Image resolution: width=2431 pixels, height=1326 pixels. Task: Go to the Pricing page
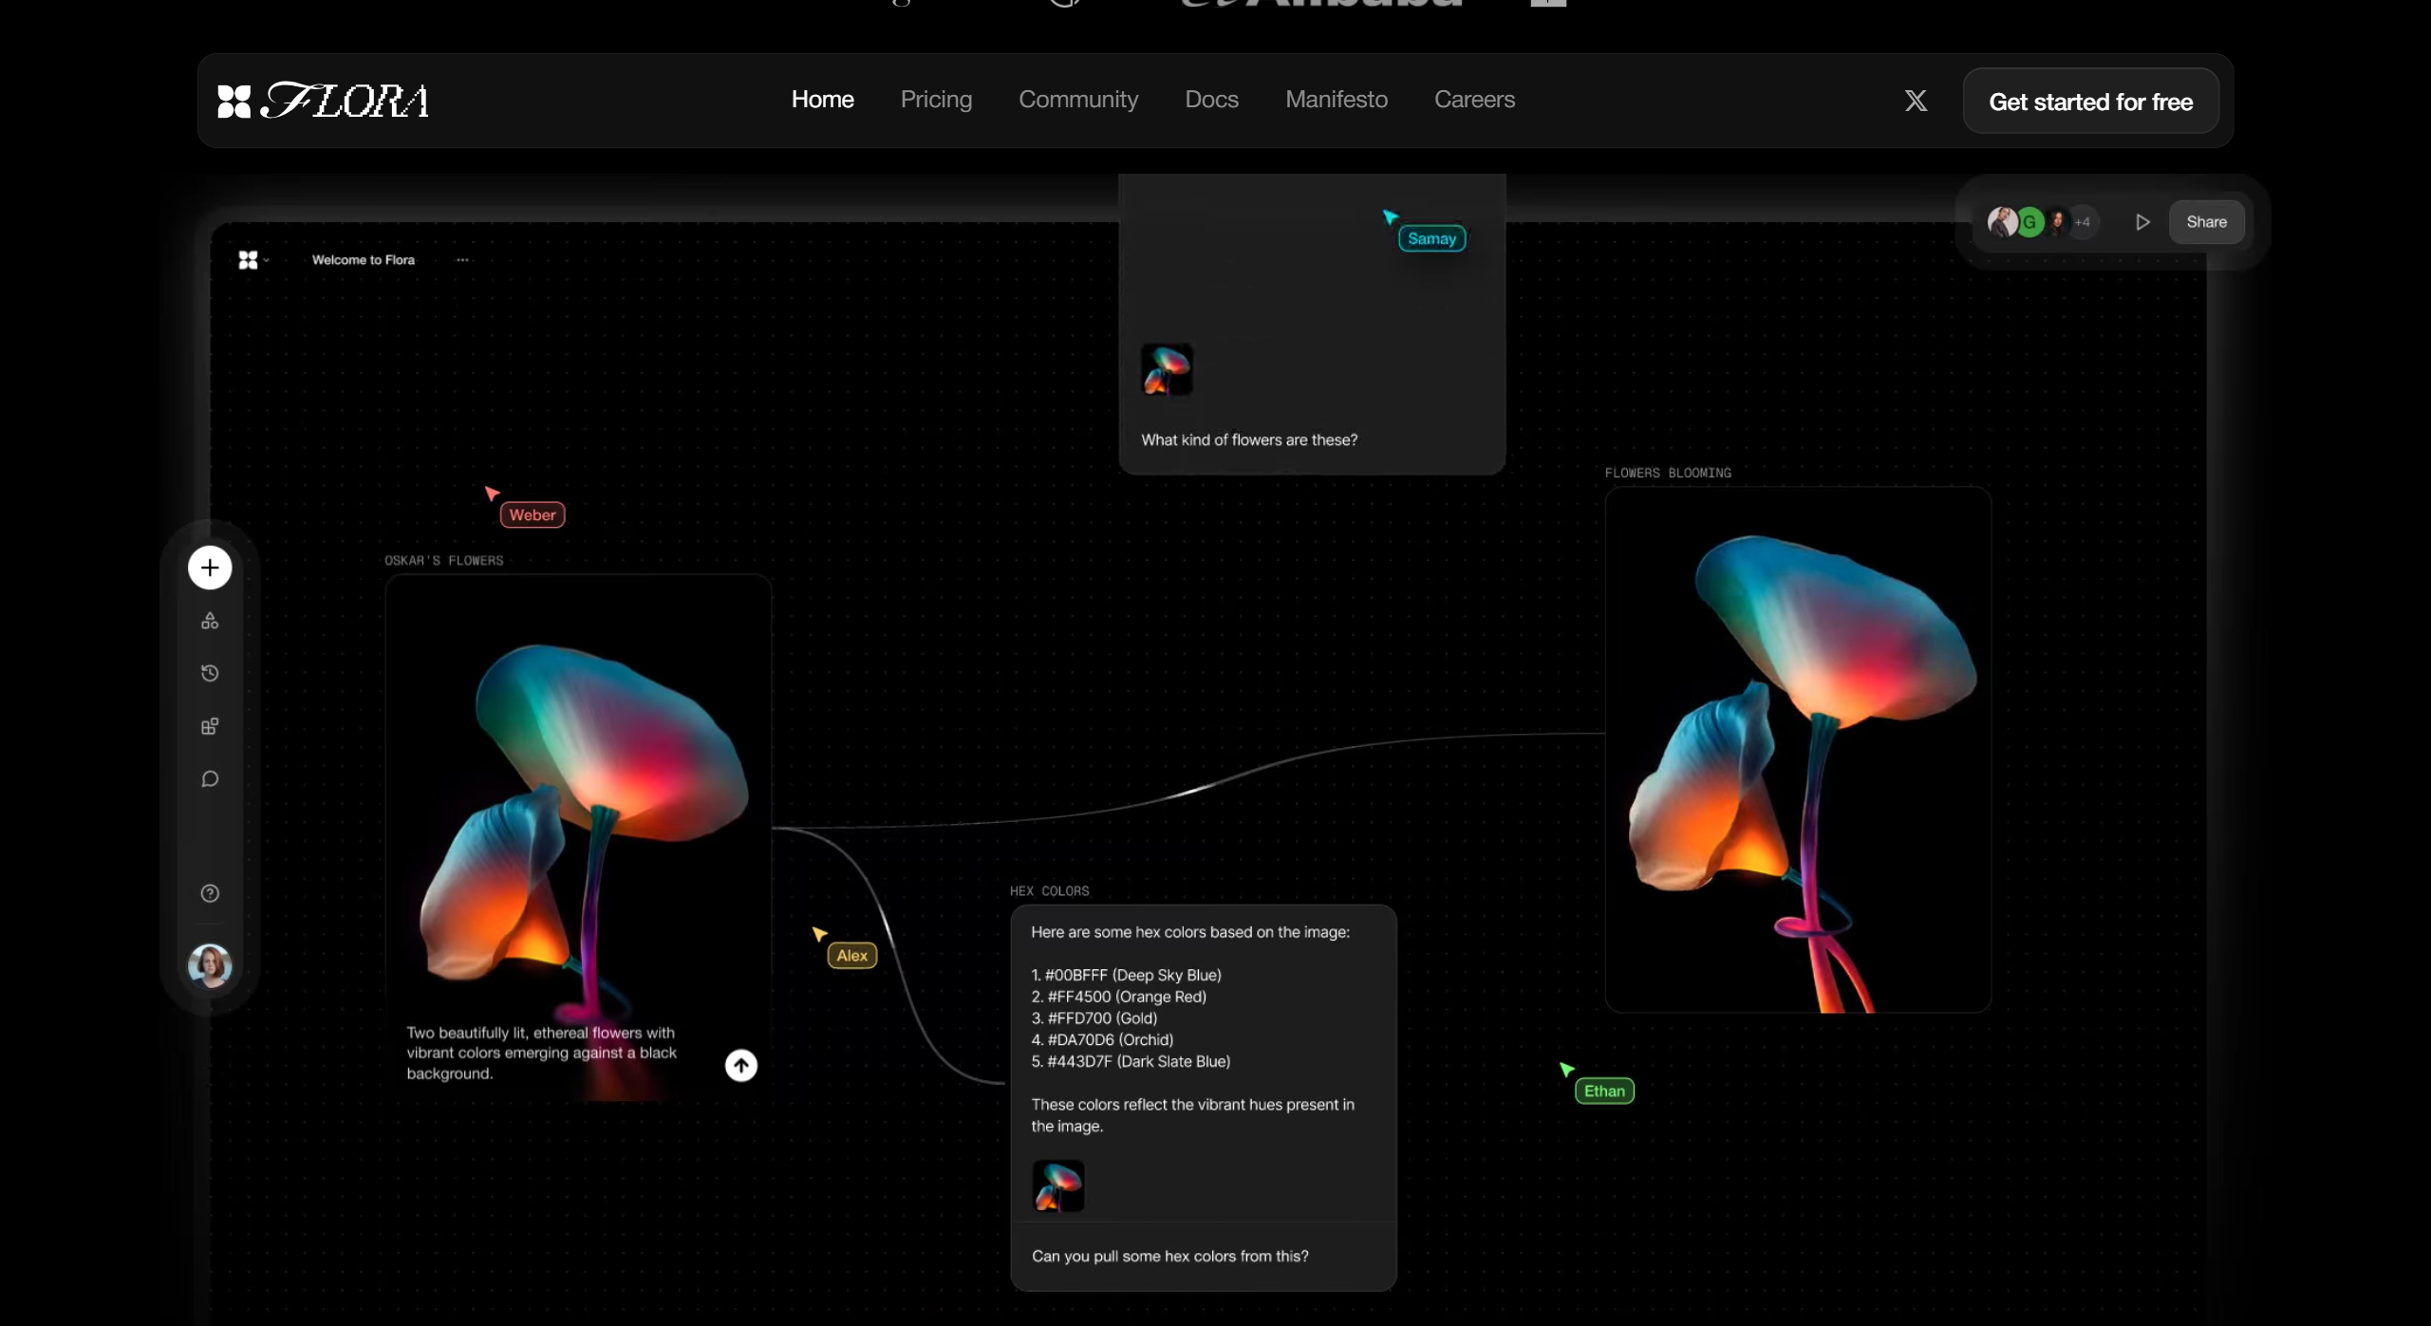click(936, 99)
